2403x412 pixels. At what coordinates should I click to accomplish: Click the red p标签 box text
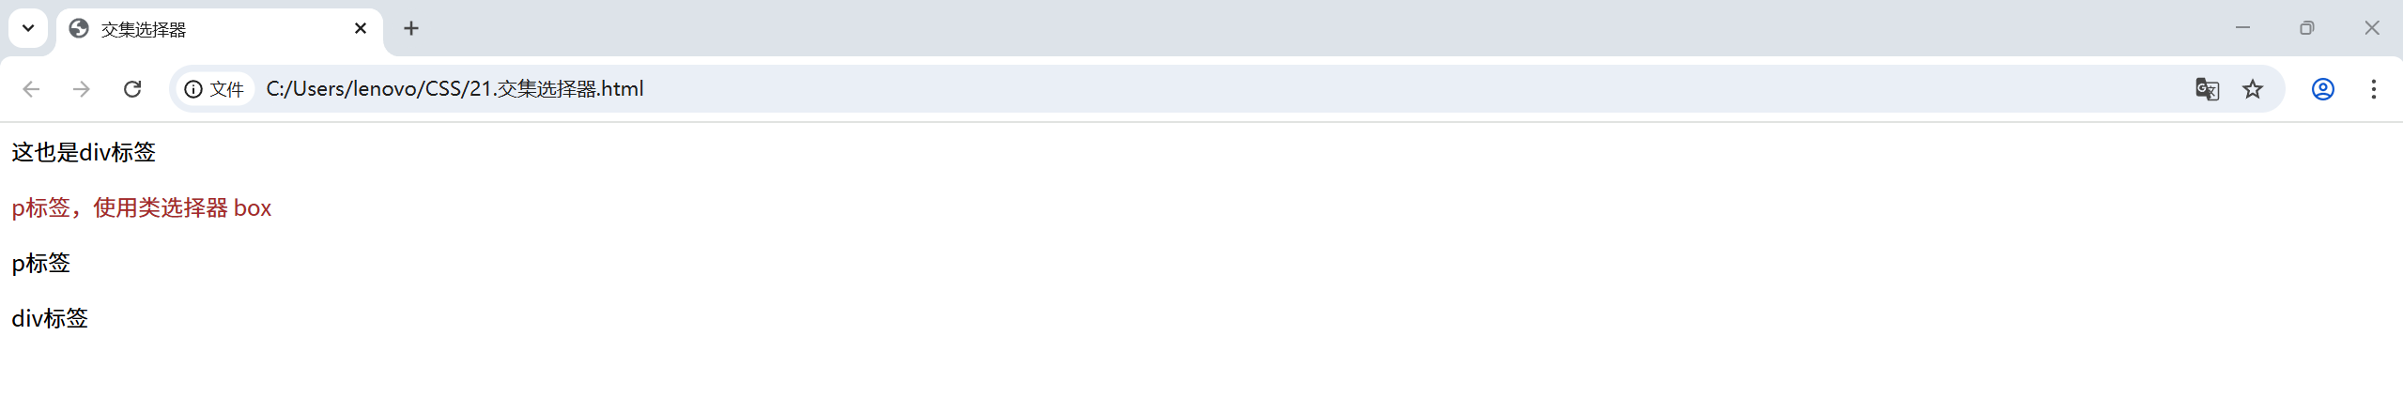click(141, 207)
